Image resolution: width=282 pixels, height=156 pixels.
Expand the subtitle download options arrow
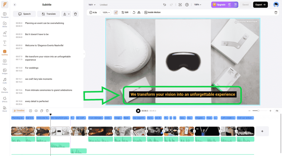click(x=69, y=14)
